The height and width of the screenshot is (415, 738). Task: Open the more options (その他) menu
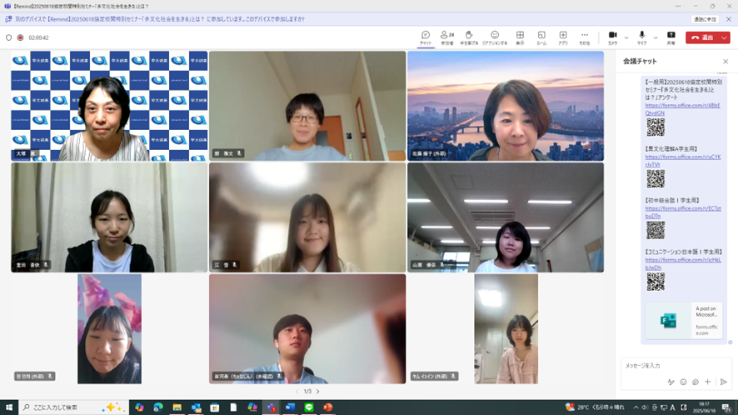585,37
